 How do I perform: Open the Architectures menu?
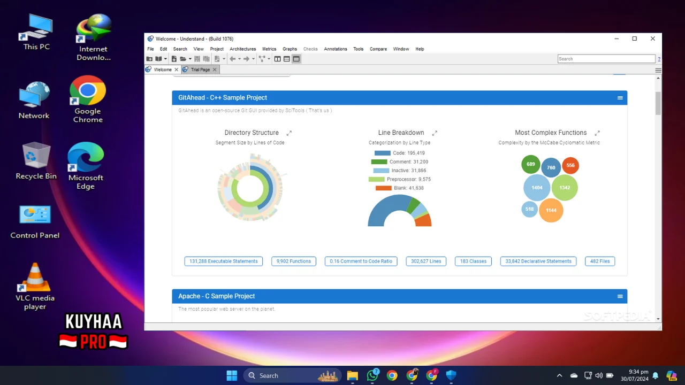tap(242, 49)
